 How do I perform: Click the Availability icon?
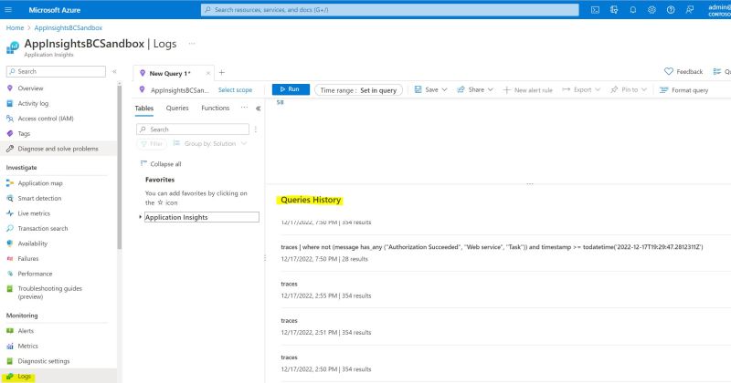(x=10, y=243)
